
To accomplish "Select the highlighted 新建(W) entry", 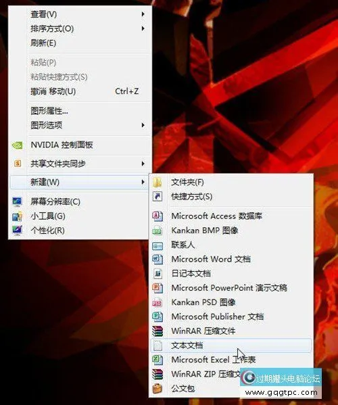I will [x=80, y=183].
